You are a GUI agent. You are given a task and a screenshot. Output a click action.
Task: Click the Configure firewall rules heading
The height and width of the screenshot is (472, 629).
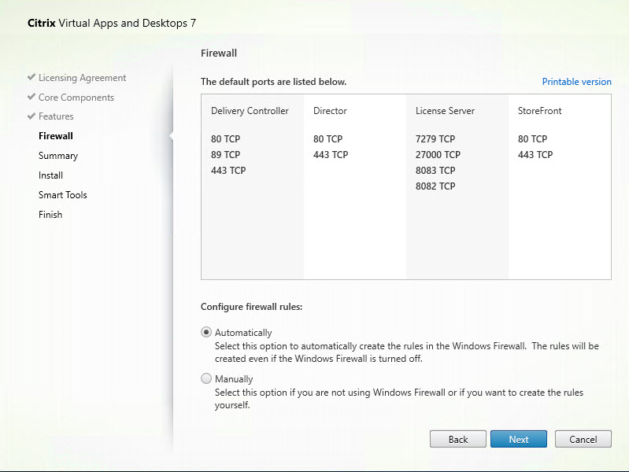click(x=251, y=307)
